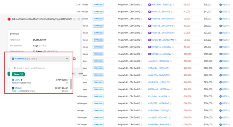Copy USDC token in the $28,000 row
233x127 pixels.
229,5
